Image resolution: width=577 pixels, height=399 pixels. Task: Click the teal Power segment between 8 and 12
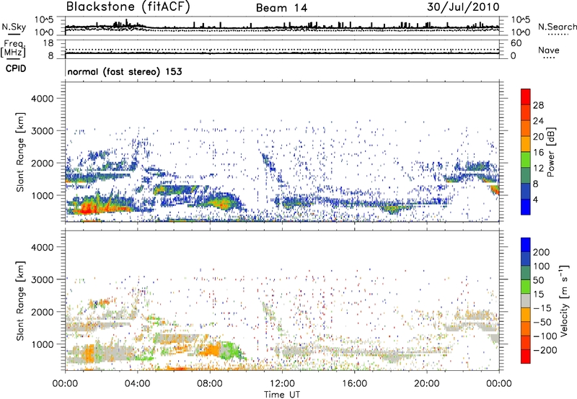(526, 176)
